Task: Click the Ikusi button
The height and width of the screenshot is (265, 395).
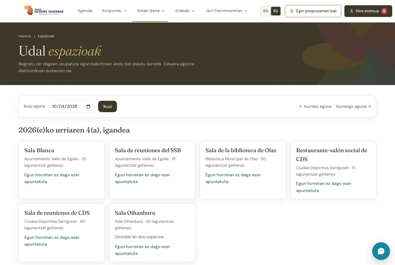Action: (x=107, y=106)
